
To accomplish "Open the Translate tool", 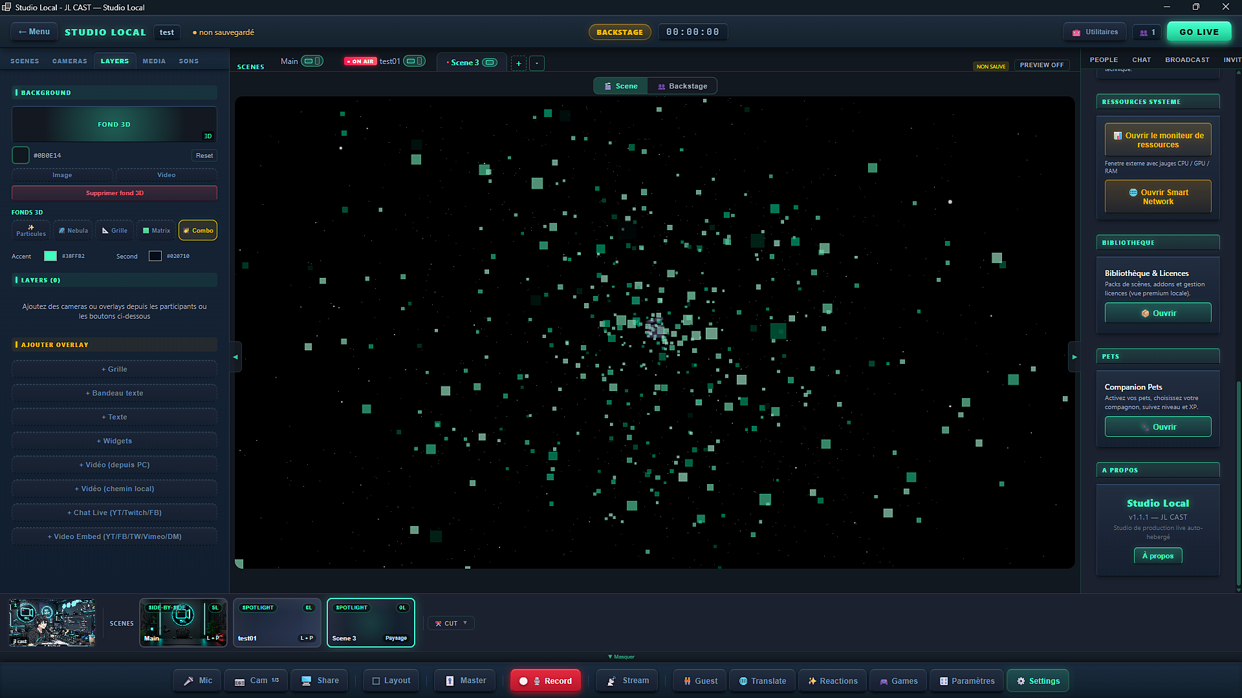I will (763, 681).
